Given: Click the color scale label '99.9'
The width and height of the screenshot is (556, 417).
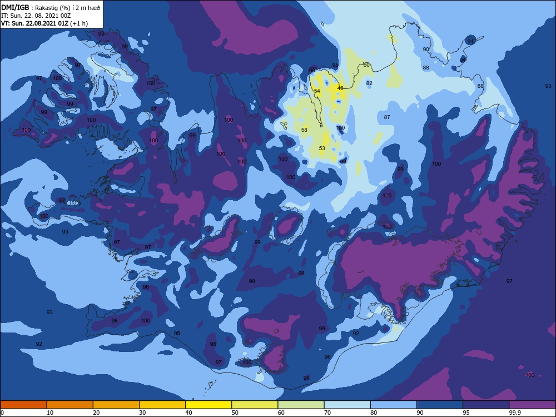Looking at the screenshot, I should [514, 413].
